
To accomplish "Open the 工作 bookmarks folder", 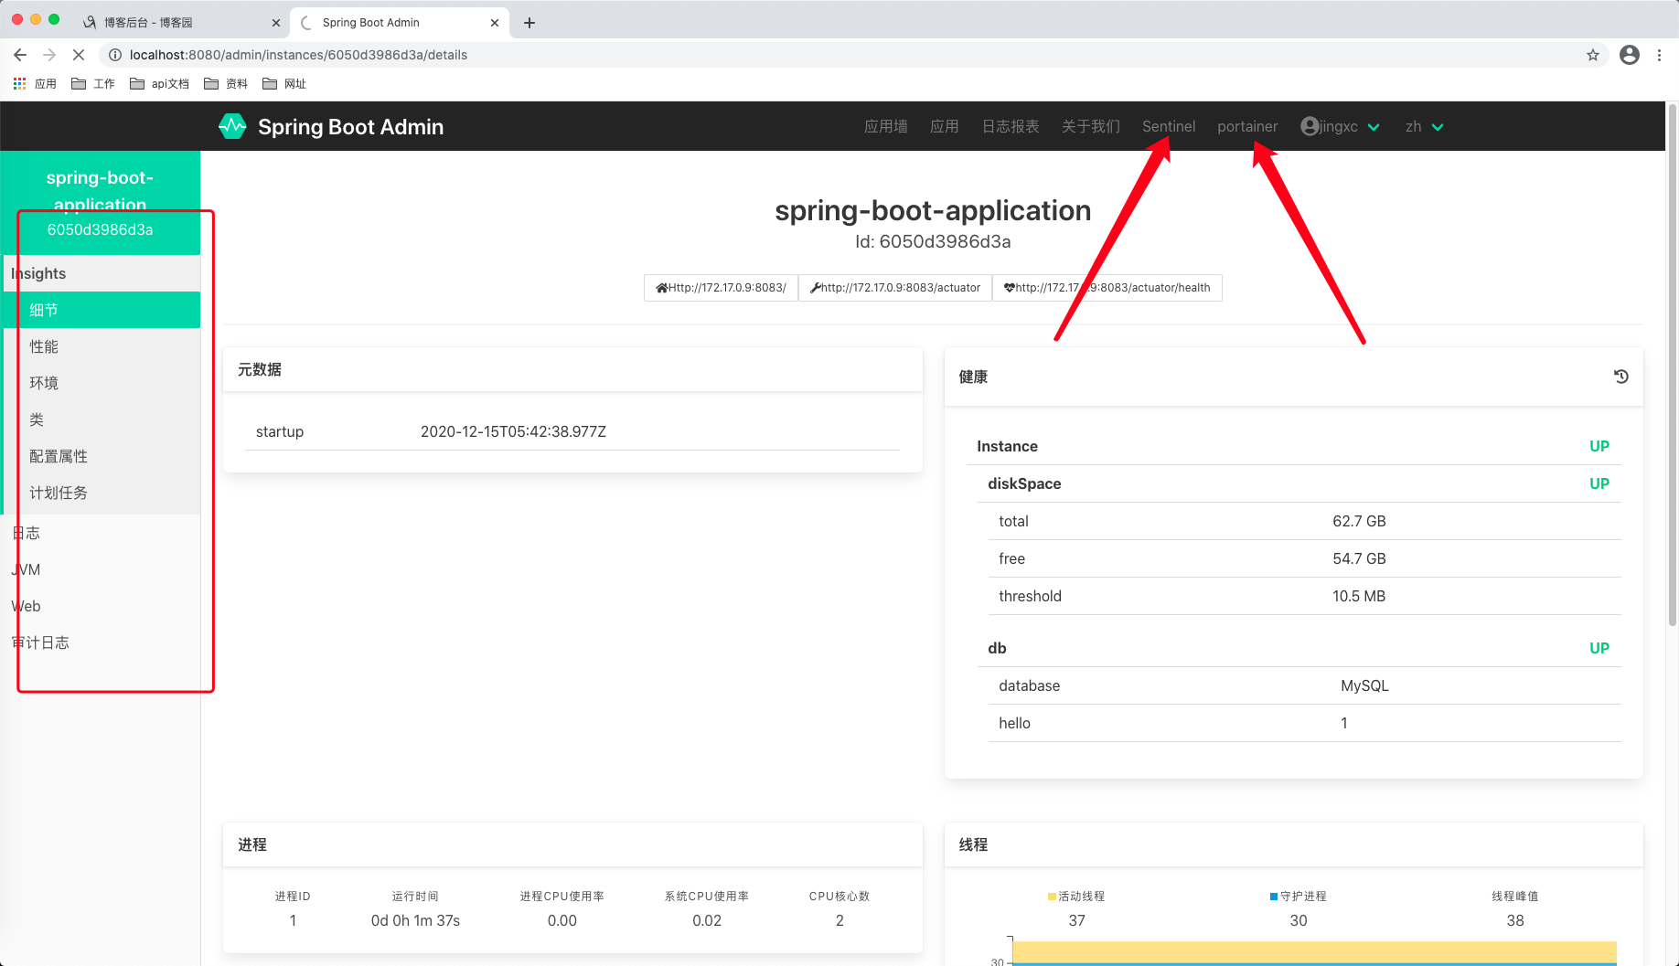I will pyautogui.click(x=93, y=83).
